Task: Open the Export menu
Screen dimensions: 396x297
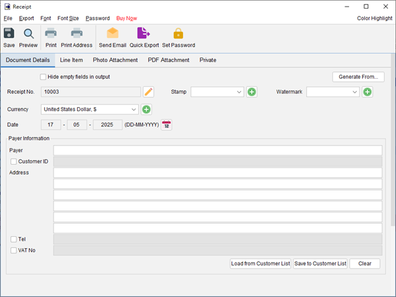Action: coord(26,19)
